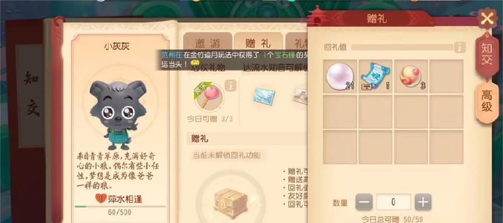Click the quantity input field showing 0
The image size is (503, 223).
[393, 202]
